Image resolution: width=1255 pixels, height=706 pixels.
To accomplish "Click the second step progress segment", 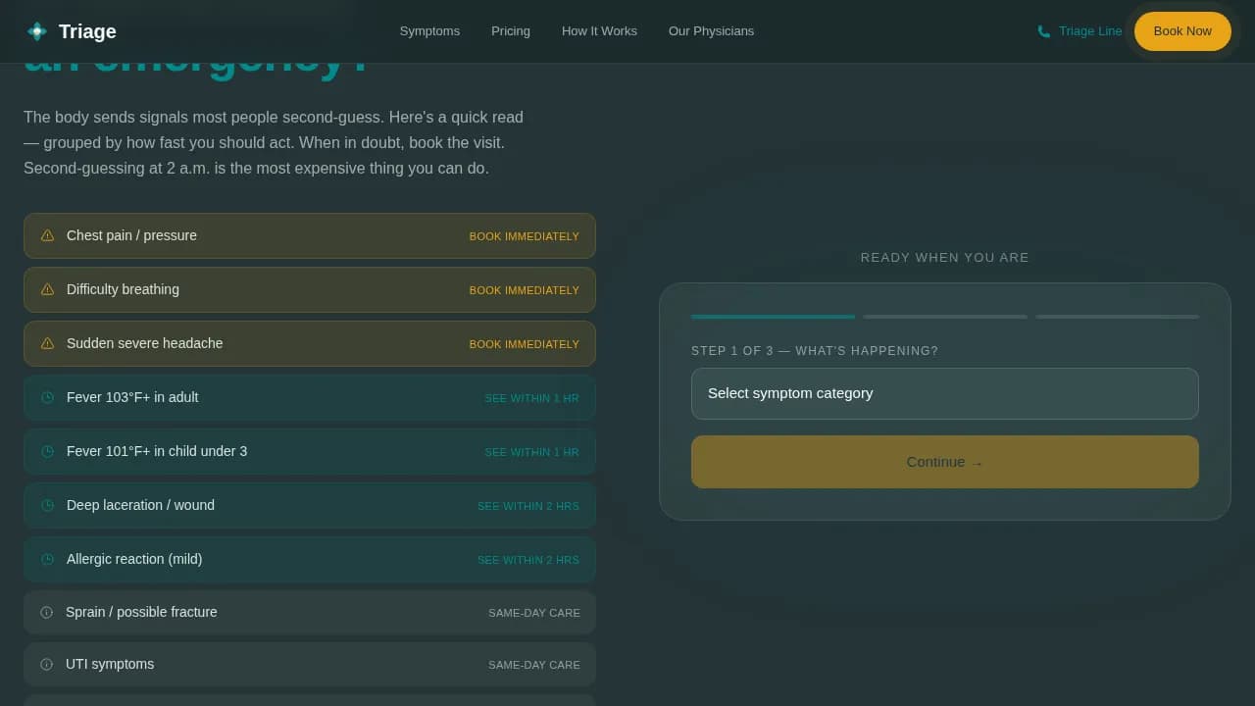I will pos(945,317).
